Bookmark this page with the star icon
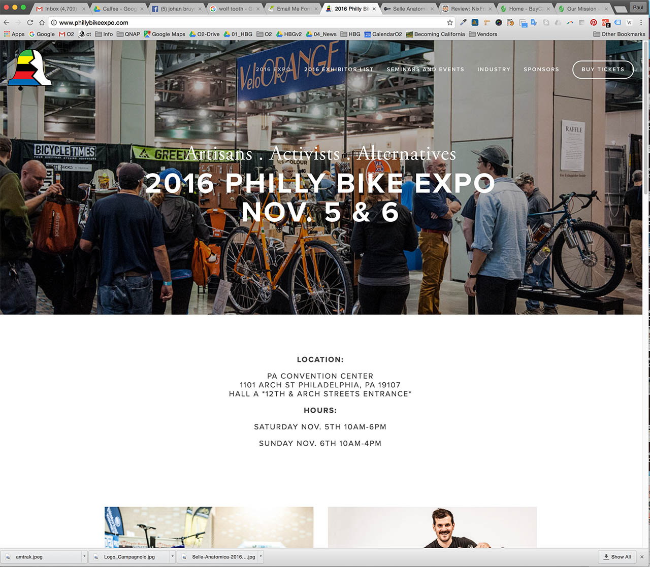The width and height of the screenshot is (650, 567). pyautogui.click(x=449, y=23)
